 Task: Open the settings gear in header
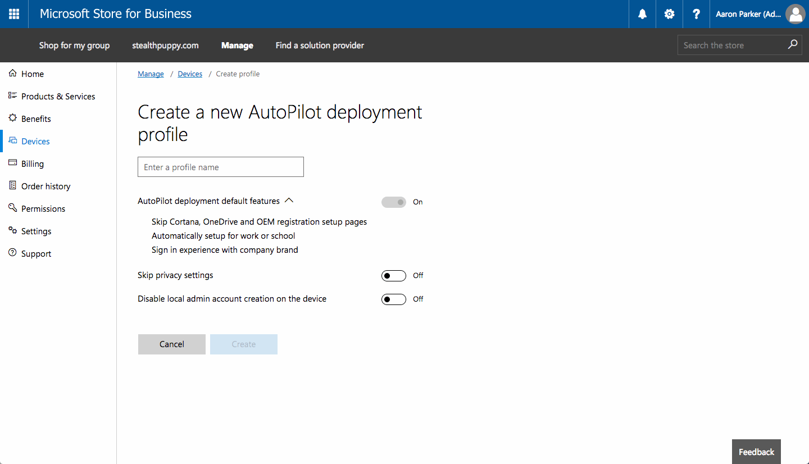tap(669, 14)
